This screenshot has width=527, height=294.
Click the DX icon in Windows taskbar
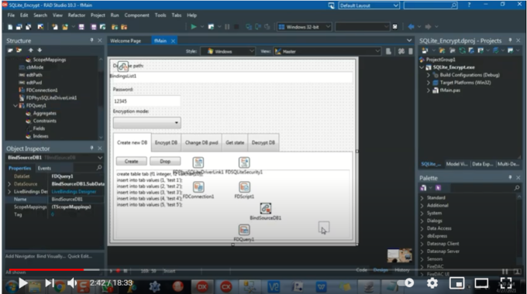coord(202,286)
